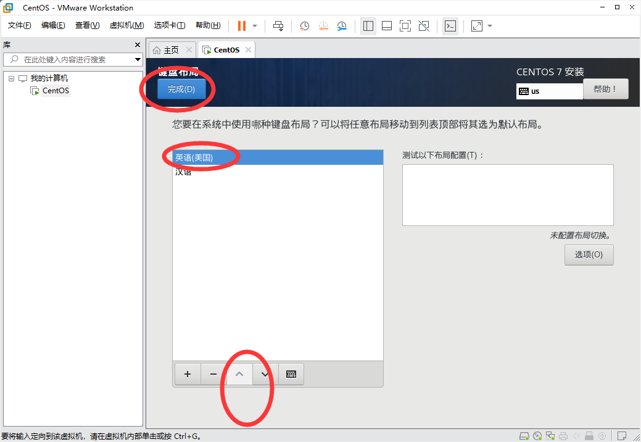
Task: Open the library search dropdown arrow
Action: click(x=138, y=59)
